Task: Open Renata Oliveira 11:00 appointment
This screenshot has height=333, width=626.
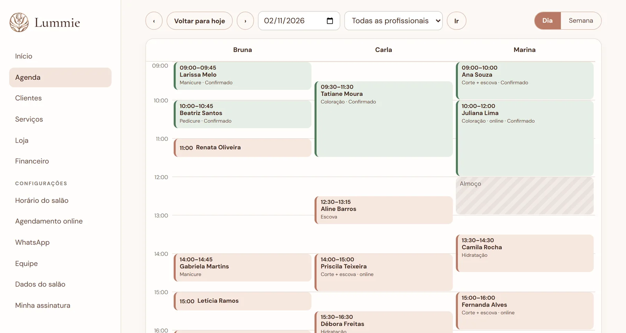Action: click(x=243, y=148)
